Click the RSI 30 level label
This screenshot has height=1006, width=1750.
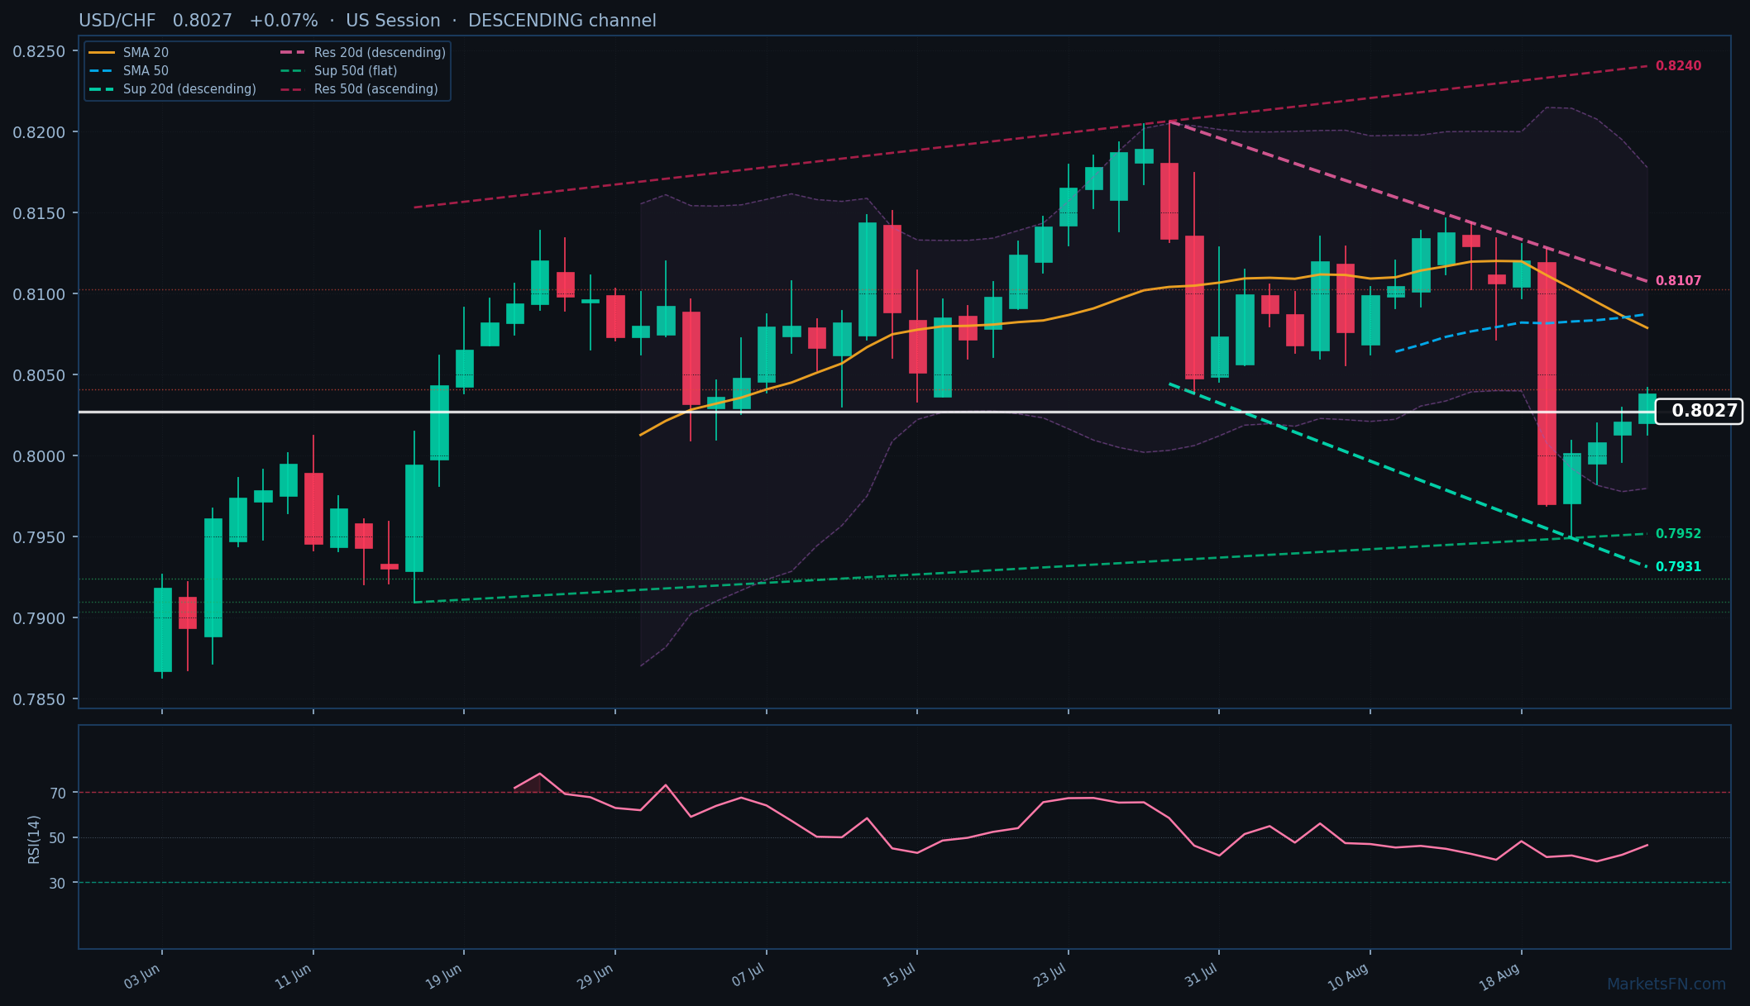point(58,884)
